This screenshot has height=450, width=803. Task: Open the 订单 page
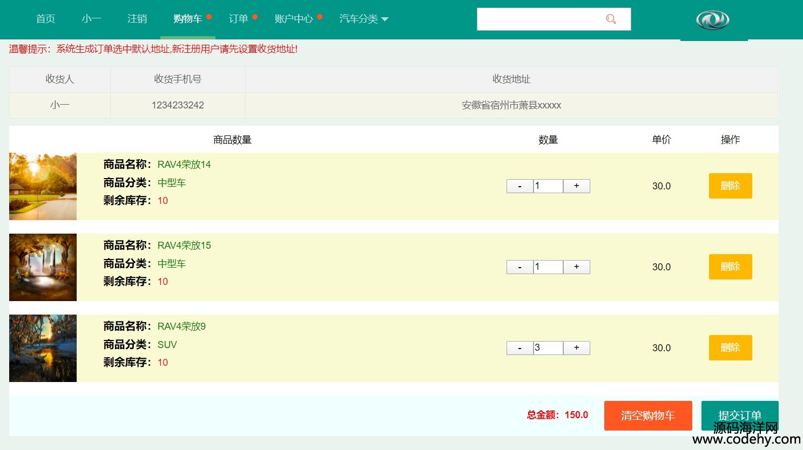tap(239, 19)
